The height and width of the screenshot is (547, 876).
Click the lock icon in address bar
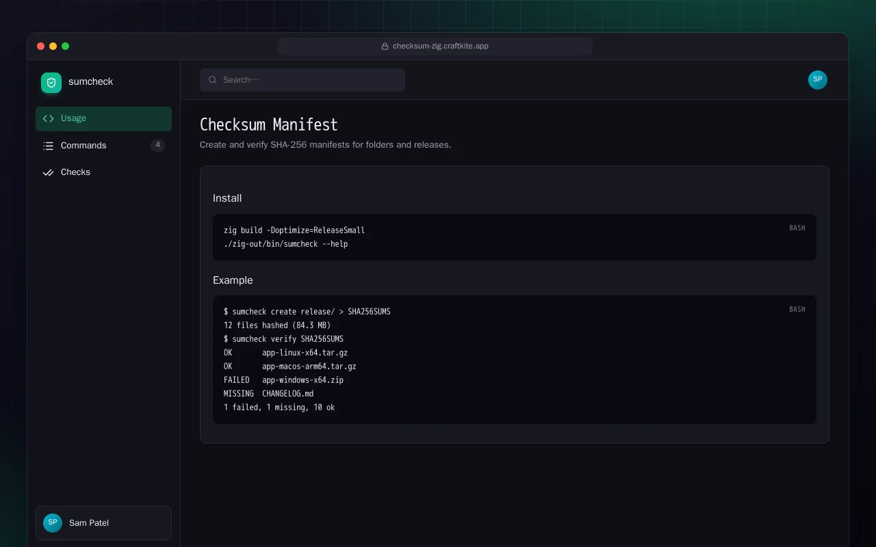click(385, 46)
